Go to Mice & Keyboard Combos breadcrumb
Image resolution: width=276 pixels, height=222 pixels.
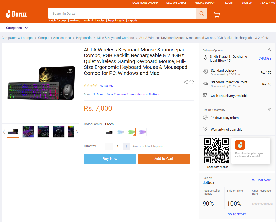tap(115, 38)
